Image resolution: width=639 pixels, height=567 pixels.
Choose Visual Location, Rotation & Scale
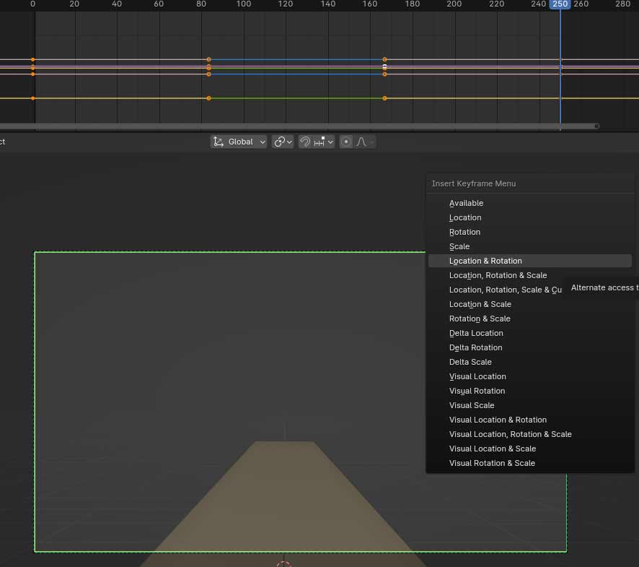coord(510,434)
